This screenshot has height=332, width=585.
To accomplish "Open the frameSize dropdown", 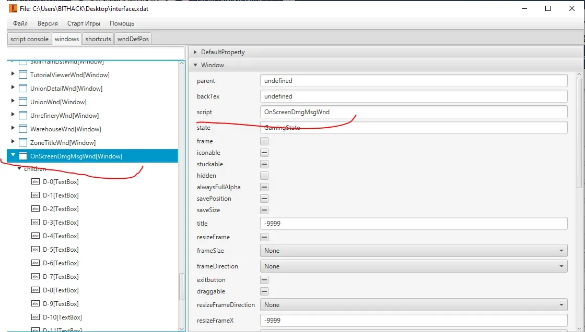I will tap(413, 251).
